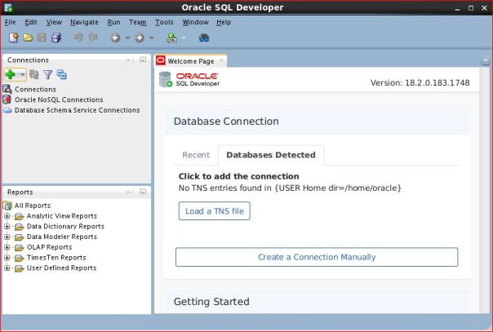Viewport: 493px width, 332px height.
Task: Expand the OLAP Reports folder
Action: click(x=7, y=247)
